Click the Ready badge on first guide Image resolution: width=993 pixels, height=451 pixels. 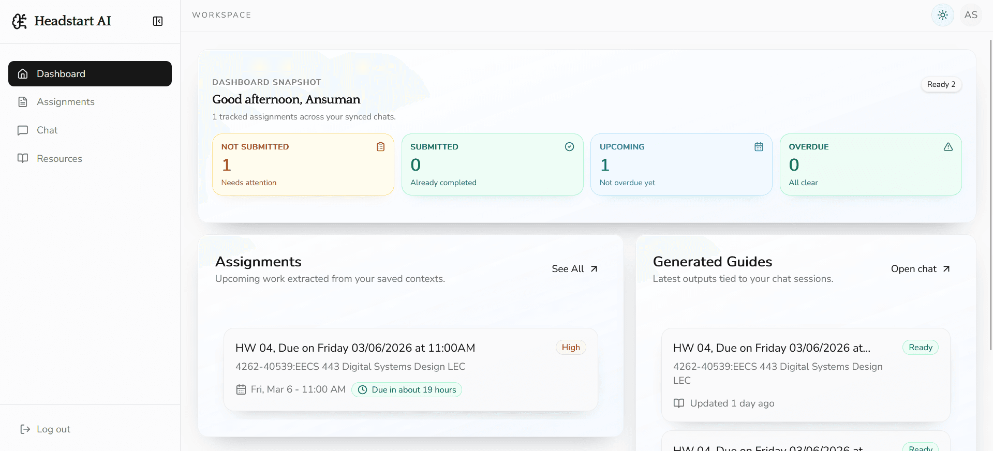click(921, 348)
